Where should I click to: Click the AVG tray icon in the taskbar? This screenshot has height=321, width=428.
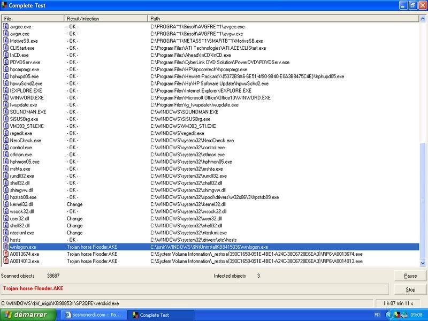(x=397, y=315)
